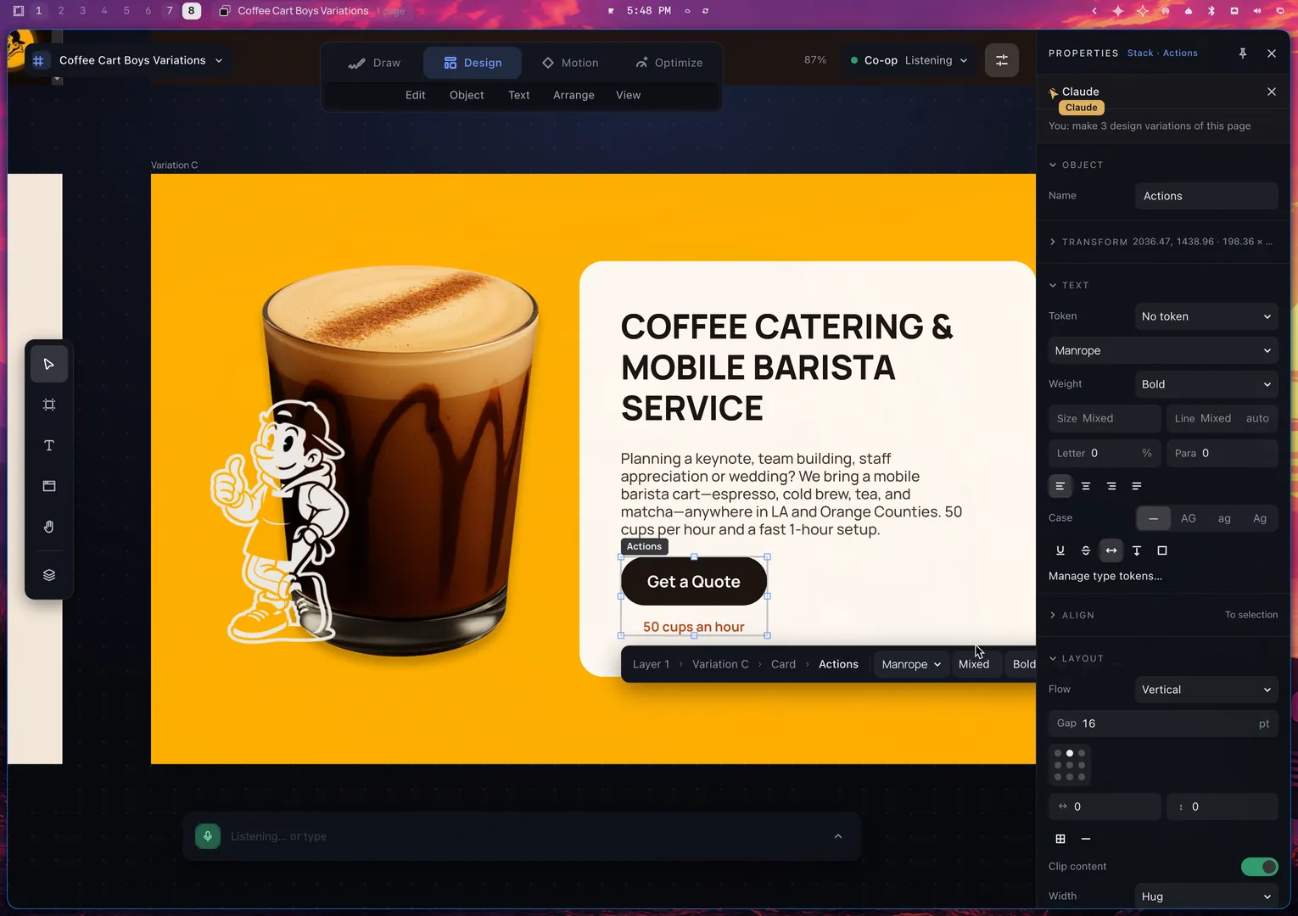Click the Name field showing Actions
The height and width of the screenshot is (916, 1298).
tap(1206, 196)
